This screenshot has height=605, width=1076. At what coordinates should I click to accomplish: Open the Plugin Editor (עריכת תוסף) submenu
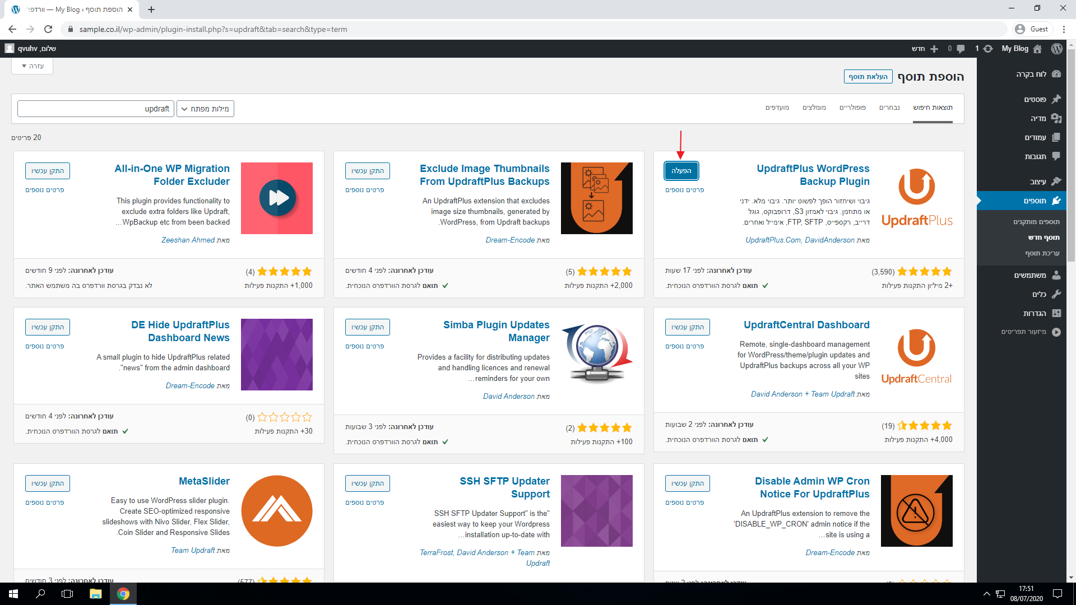(1042, 253)
